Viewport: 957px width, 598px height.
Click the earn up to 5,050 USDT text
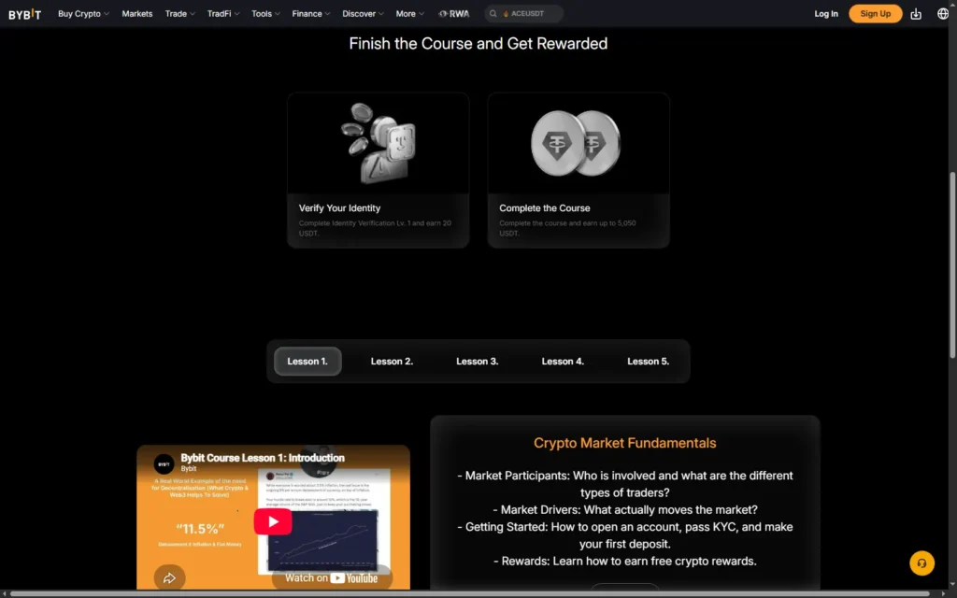click(x=567, y=228)
